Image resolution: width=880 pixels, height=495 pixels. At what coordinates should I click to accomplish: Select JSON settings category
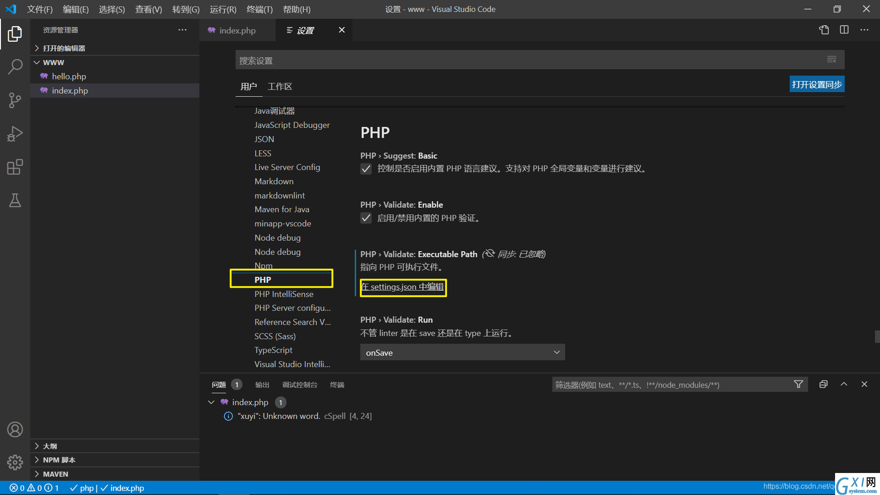[x=264, y=139]
